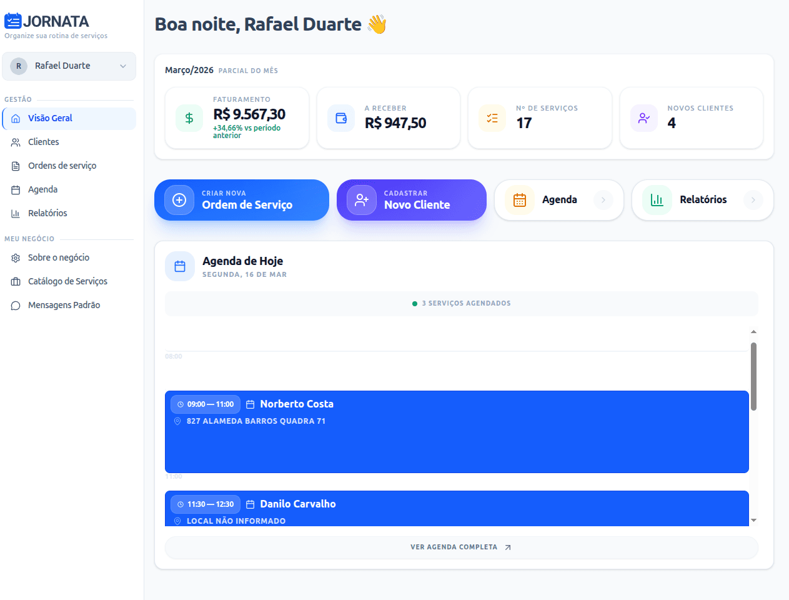This screenshot has width=789, height=600.
Task: Select the Norberto Costa appointment card
Action: click(457, 431)
